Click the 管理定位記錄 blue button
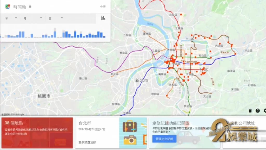 tap(164, 139)
